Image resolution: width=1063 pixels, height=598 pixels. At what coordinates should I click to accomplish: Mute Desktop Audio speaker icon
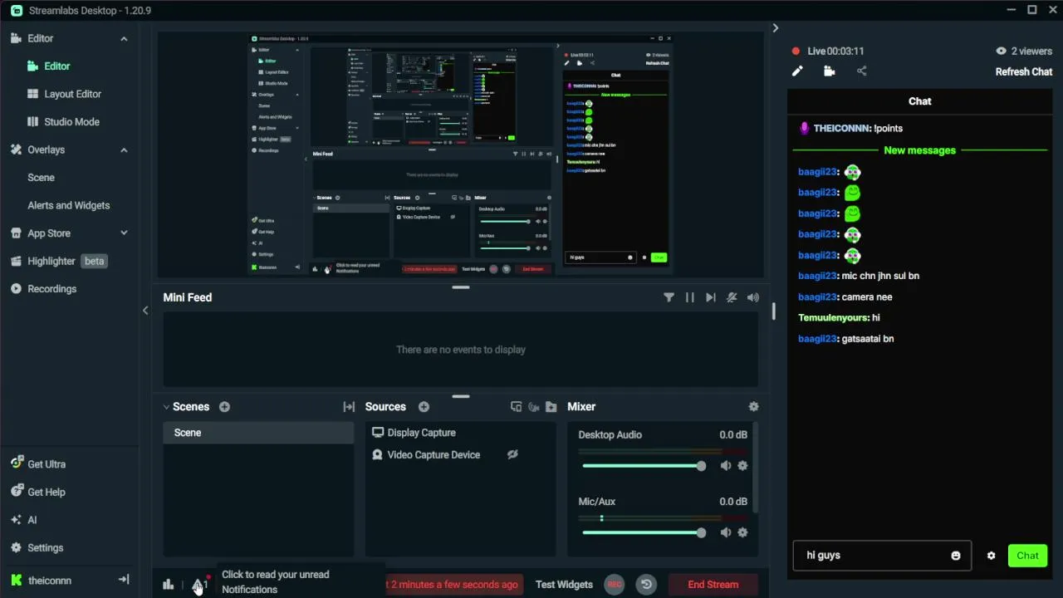(726, 466)
